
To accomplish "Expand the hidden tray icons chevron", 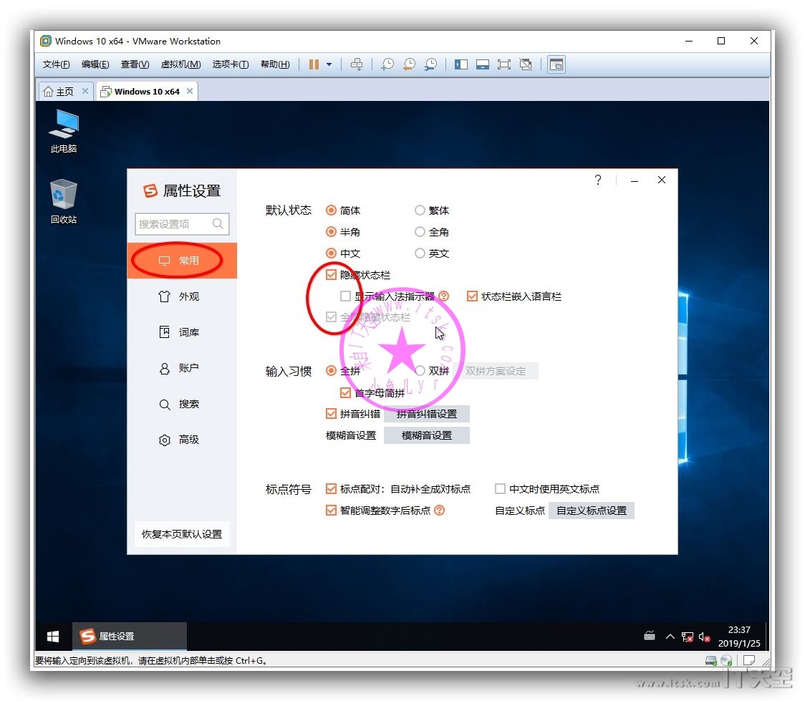I will click(670, 637).
